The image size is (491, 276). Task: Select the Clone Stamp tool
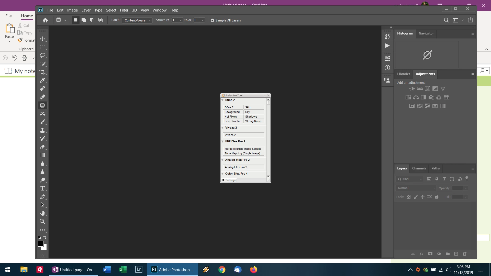coord(42,130)
